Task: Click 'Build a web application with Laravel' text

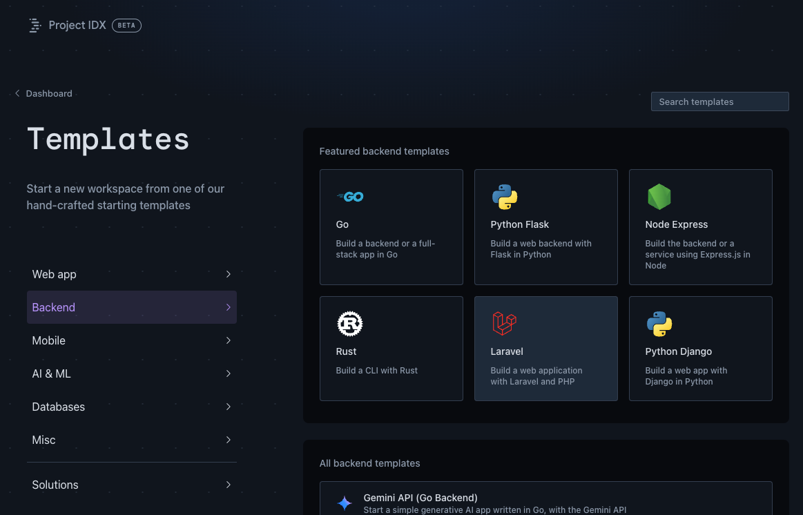Action: coord(536,376)
